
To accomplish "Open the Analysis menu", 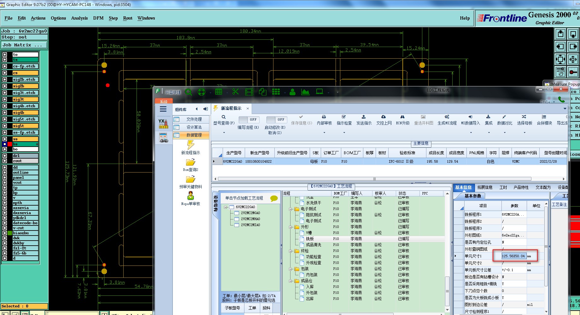I will pyautogui.click(x=79, y=18).
